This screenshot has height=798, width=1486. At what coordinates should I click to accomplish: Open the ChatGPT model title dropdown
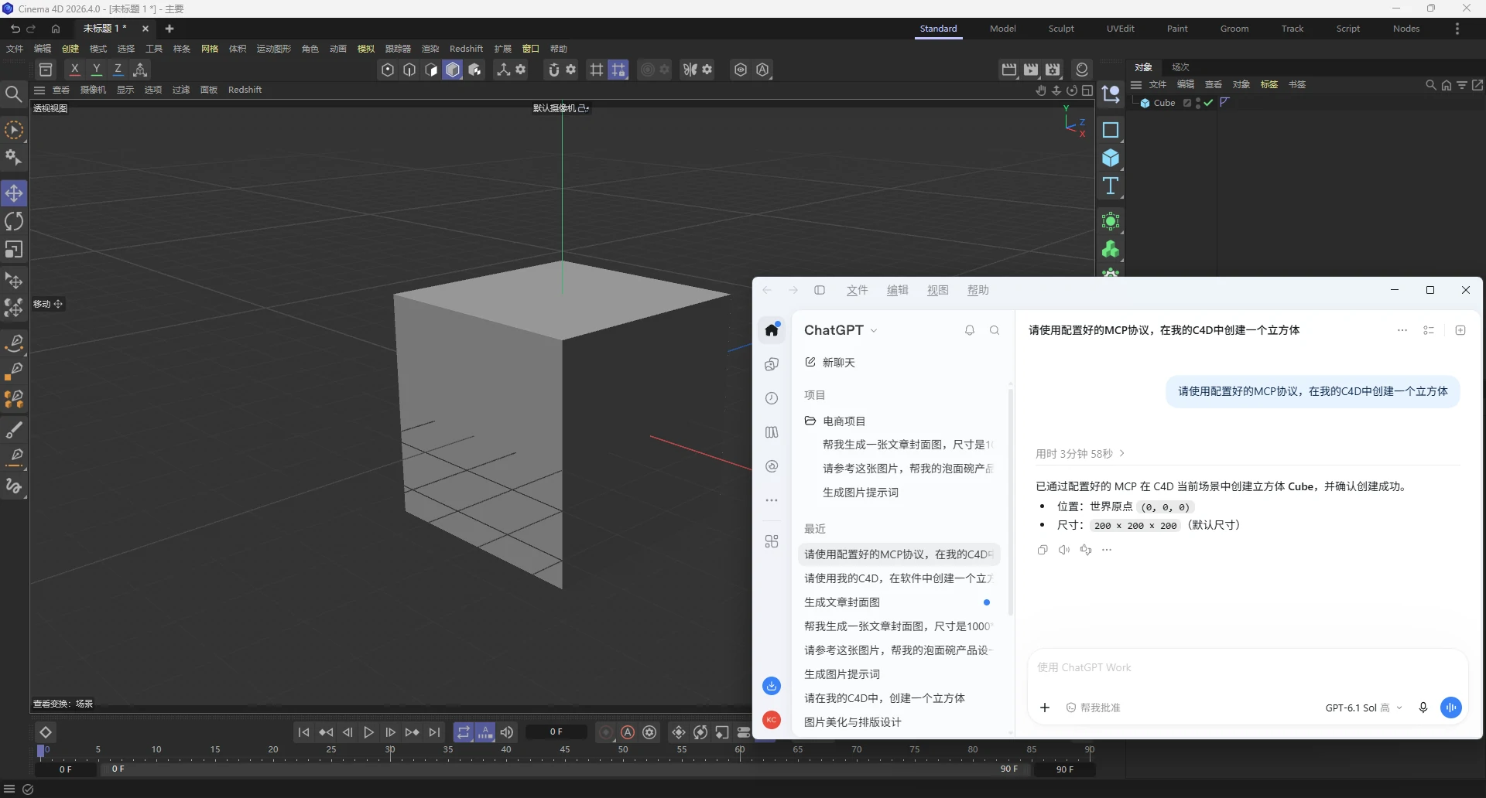click(841, 330)
